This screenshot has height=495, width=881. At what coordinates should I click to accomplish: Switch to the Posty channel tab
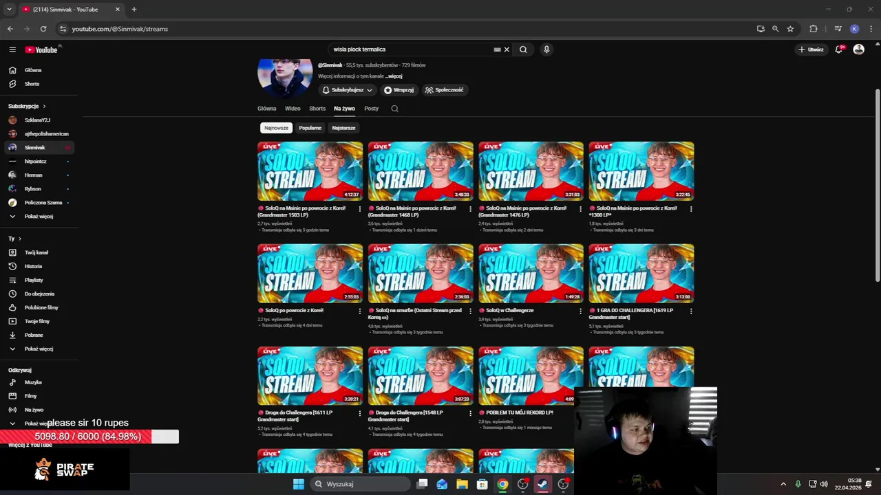[371, 109]
